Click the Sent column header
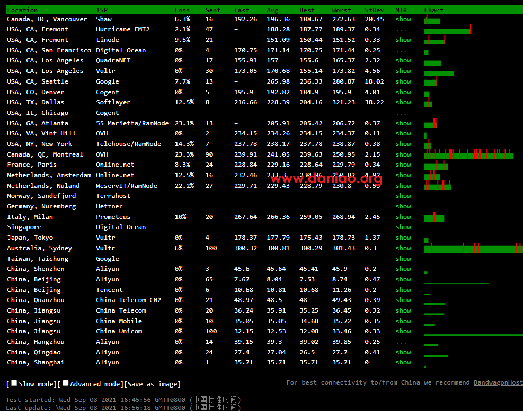 (x=213, y=10)
